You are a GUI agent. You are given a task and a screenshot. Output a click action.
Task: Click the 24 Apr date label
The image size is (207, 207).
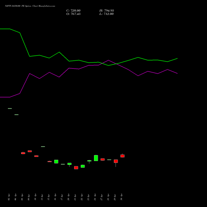[x=95, y=197]
